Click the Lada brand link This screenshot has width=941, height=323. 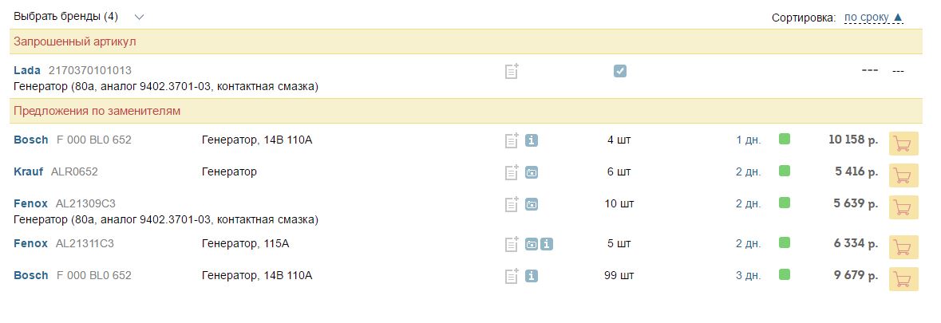27,70
